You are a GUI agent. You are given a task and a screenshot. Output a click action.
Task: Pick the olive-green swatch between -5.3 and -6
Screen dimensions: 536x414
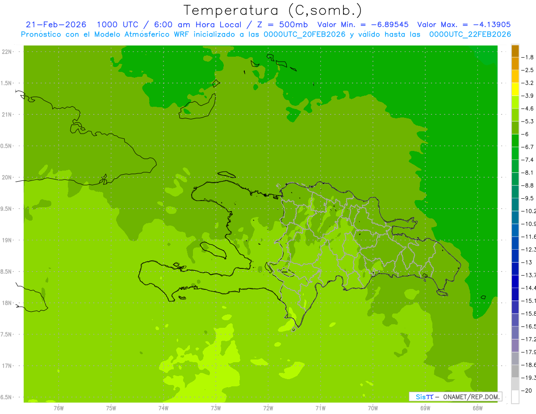(515, 128)
